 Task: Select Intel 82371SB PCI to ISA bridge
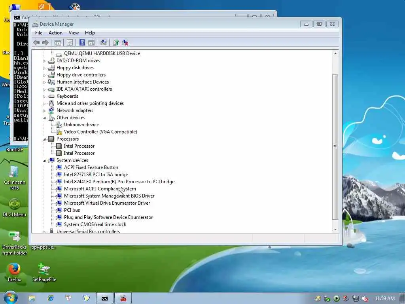click(x=96, y=175)
